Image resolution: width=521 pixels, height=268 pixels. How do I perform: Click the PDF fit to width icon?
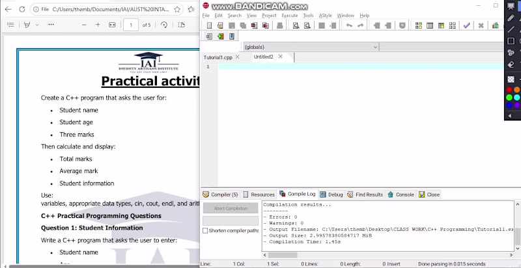pos(112,25)
